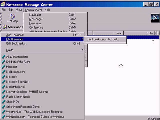Select Add Bookmark
This screenshot has height=120, width=160.
click(43, 35)
